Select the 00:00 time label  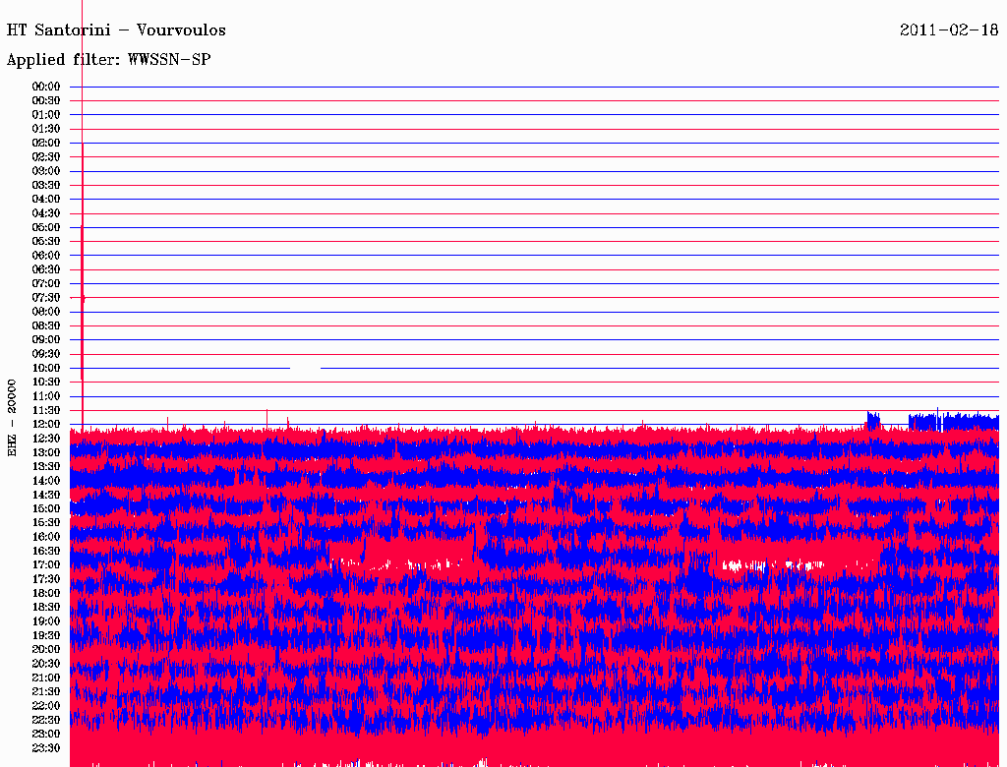click(x=46, y=87)
